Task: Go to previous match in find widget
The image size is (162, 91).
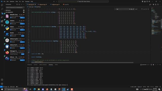Action: [x=142, y=9]
